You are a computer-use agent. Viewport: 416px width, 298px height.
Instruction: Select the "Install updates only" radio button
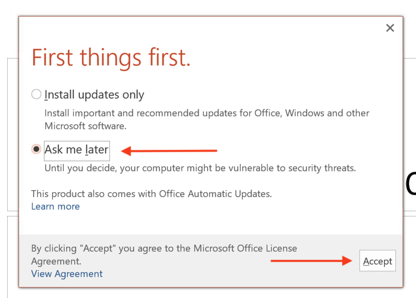point(36,94)
